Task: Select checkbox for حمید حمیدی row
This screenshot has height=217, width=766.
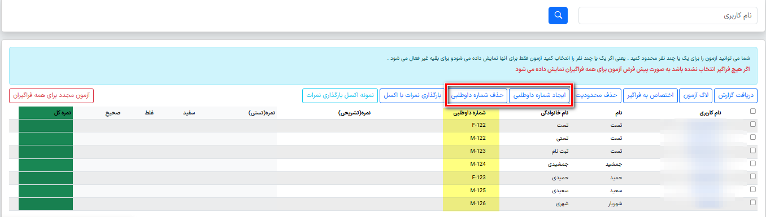Action: click(752, 176)
